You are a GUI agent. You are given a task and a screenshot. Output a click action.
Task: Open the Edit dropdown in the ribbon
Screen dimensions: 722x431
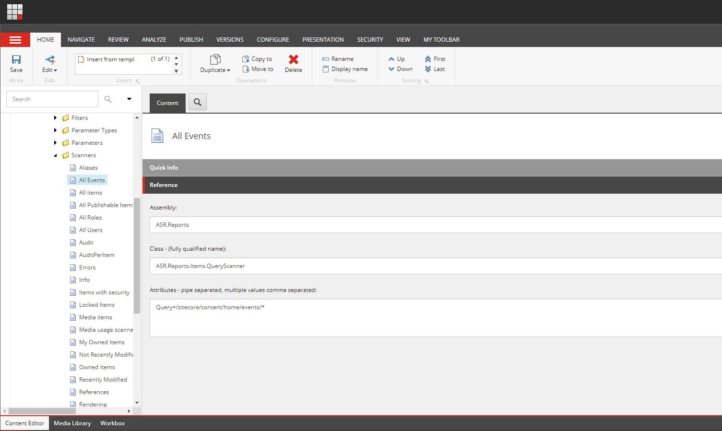click(49, 70)
